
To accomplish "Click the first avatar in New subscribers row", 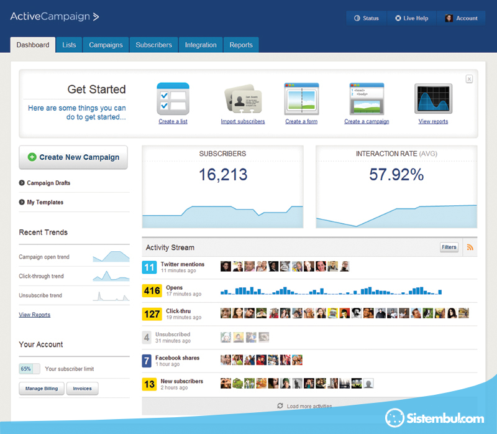I will (x=226, y=384).
